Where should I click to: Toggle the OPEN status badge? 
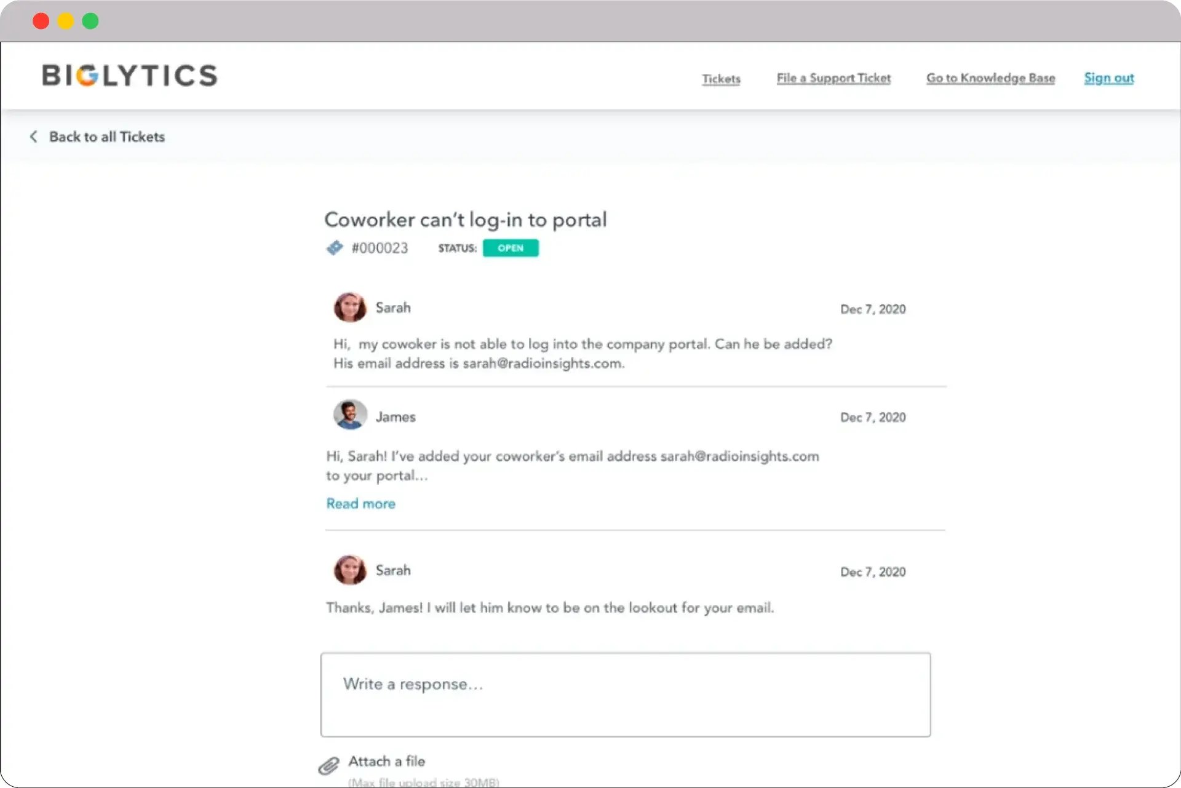511,248
